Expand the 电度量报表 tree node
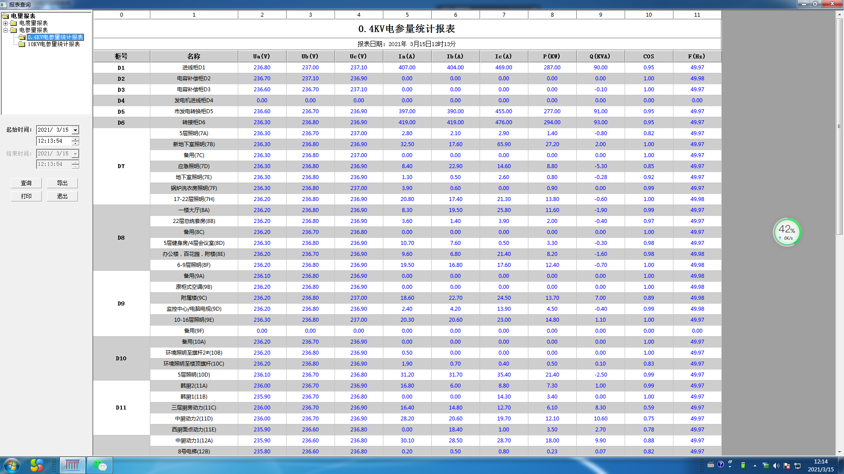The width and height of the screenshot is (844, 474). (6, 23)
